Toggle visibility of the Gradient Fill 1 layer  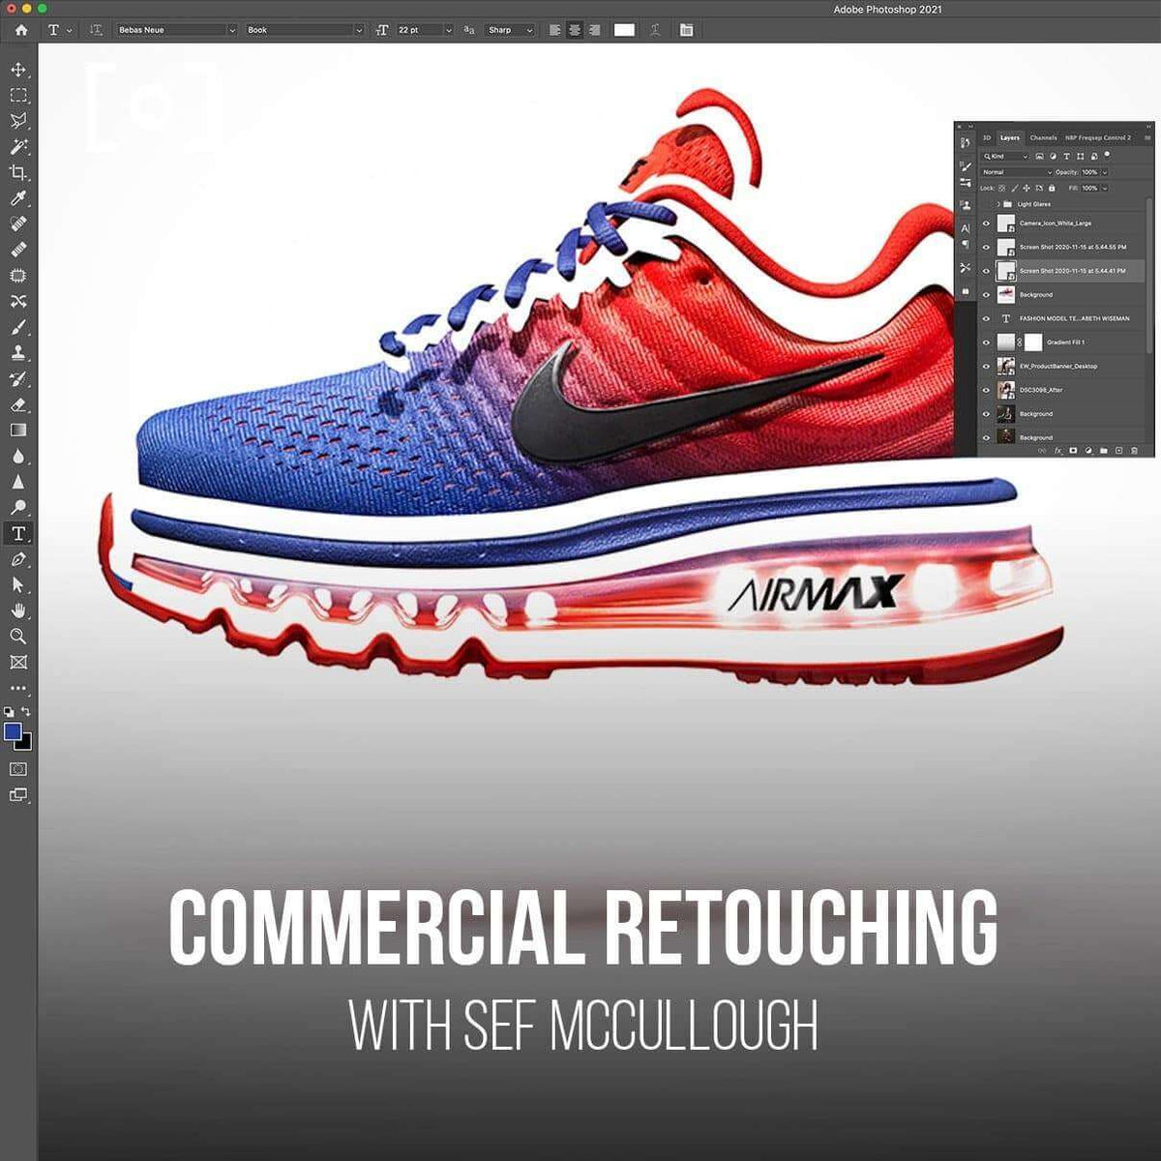pyautogui.click(x=987, y=342)
